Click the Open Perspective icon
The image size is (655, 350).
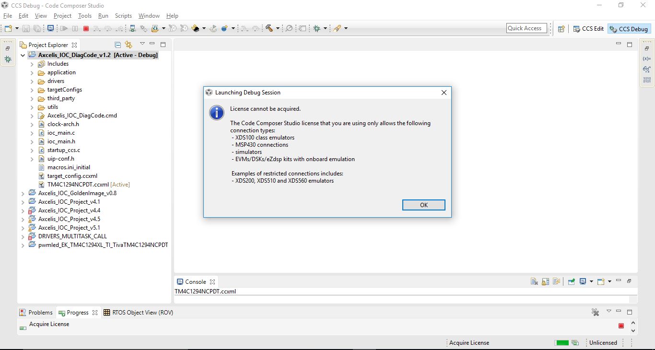[561, 29]
